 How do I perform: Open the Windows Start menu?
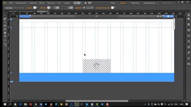tap(5, 104)
